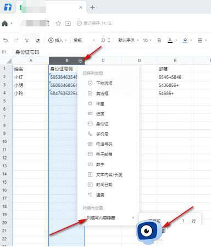Image resolution: width=211 pixels, height=247 pixels.
Task: Click the recently saved status indicator
Action: pos(95,23)
